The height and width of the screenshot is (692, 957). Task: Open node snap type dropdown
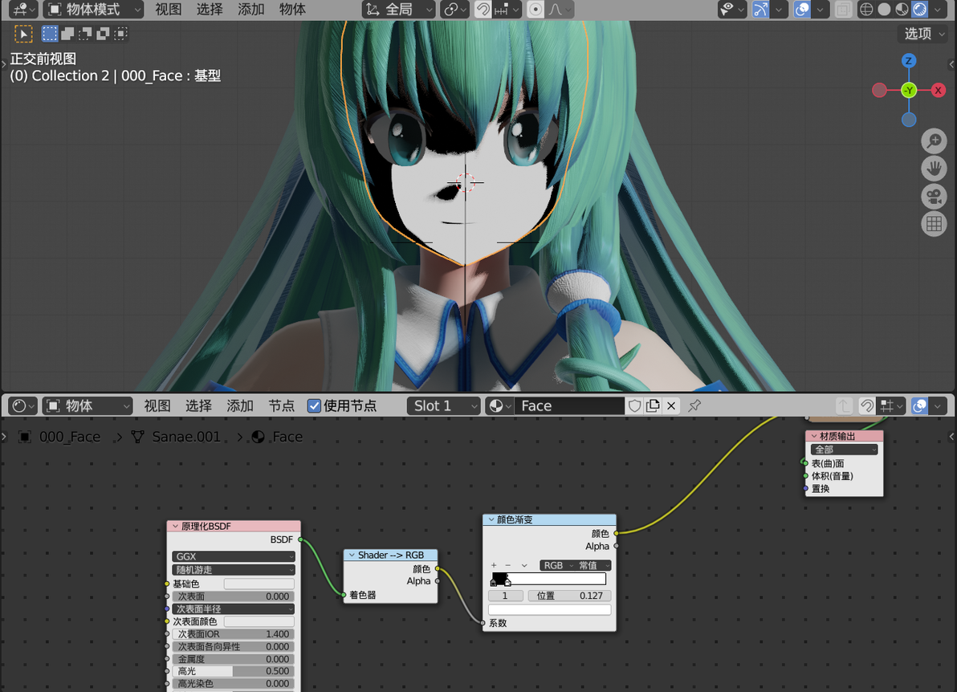point(891,405)
